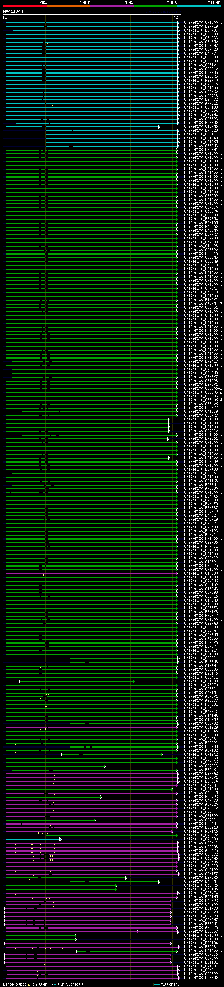Viewport: 224px width, 987px height.
Task: Click the purple ~60% identity legend segment
Action: coord(112,6)
